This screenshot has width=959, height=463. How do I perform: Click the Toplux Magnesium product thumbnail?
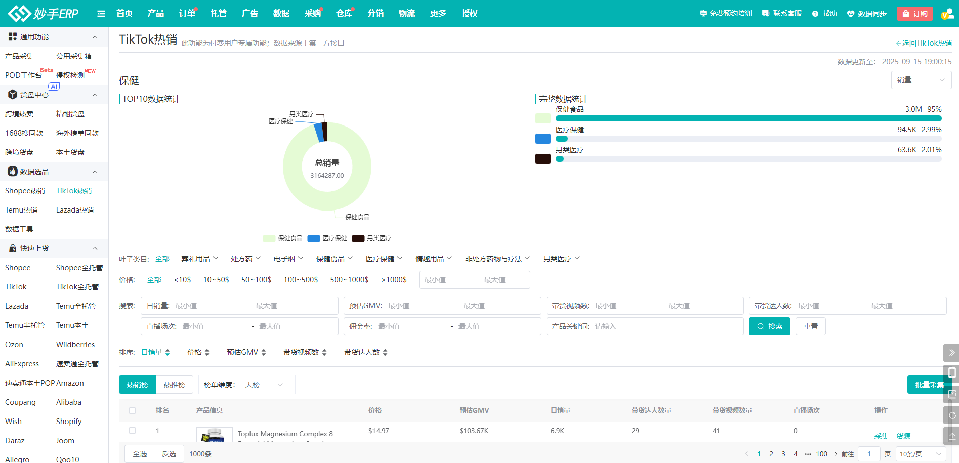click(x=214, y=435)
